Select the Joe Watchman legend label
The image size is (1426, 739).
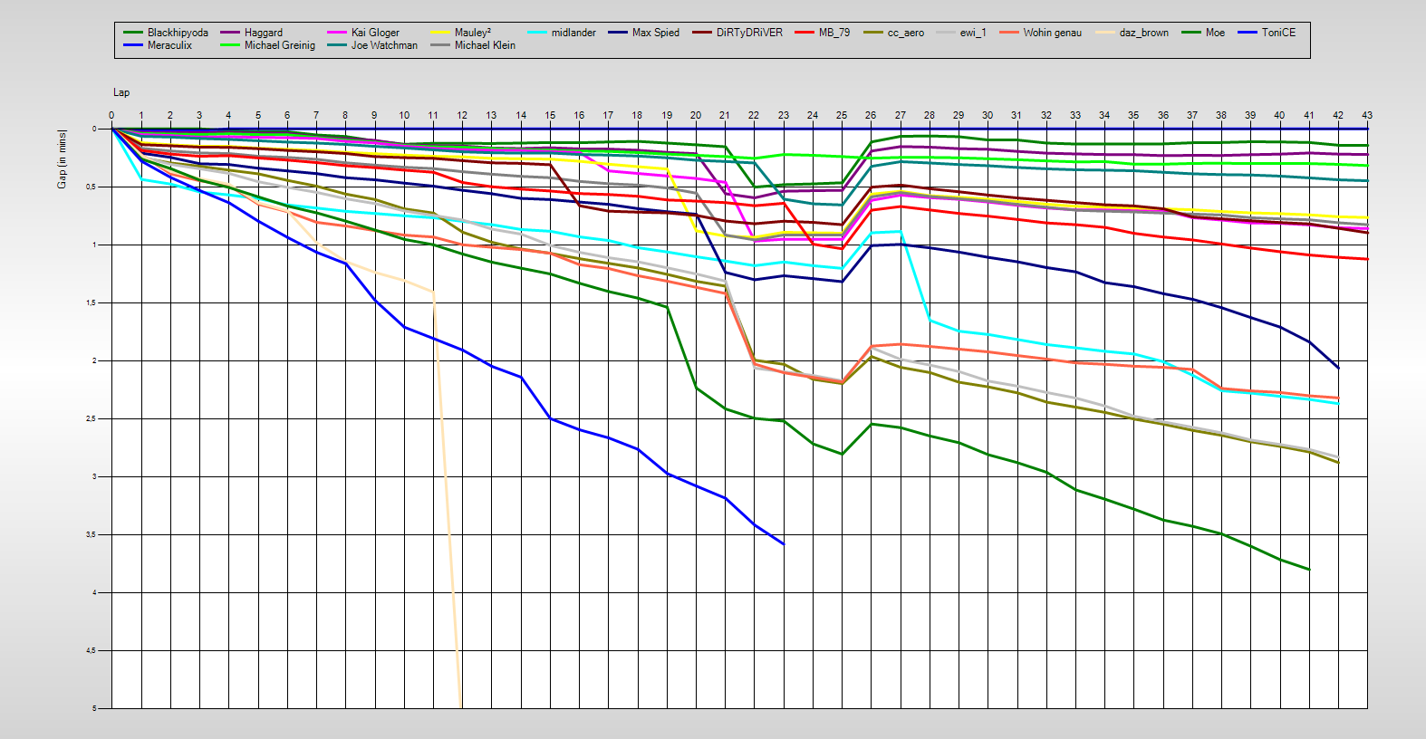pos(384,45)
